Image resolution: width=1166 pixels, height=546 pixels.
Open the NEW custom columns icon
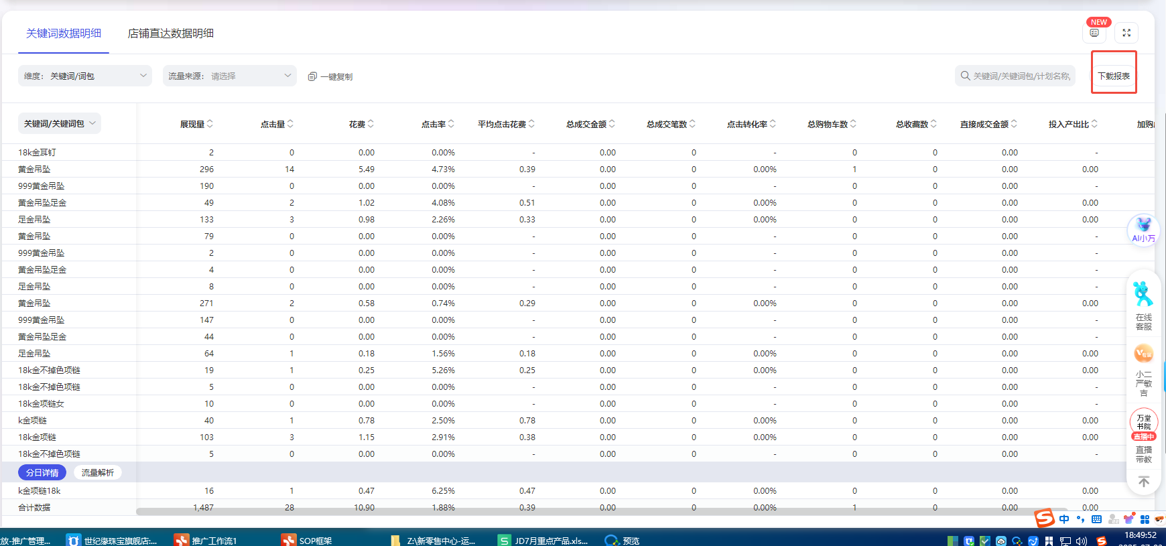pyautogui.click(x=1094, y=33)
